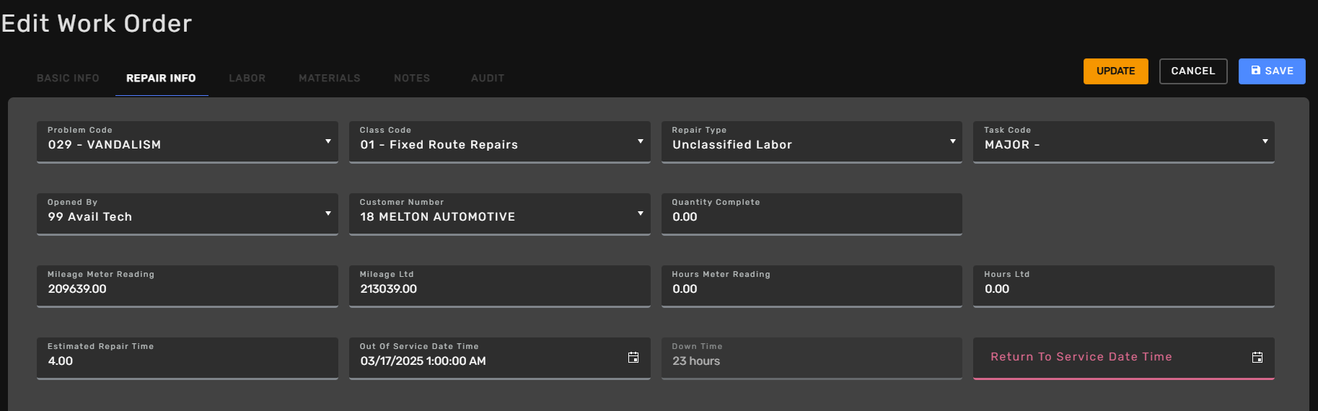Click the floppy disk icon on Save
Image resolution: width=1318 pixels, height=411 pixels.
(x=1256, y=71)
